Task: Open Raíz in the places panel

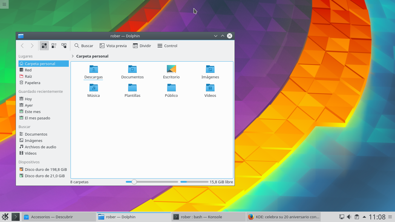Action: (x=44, y=76)
